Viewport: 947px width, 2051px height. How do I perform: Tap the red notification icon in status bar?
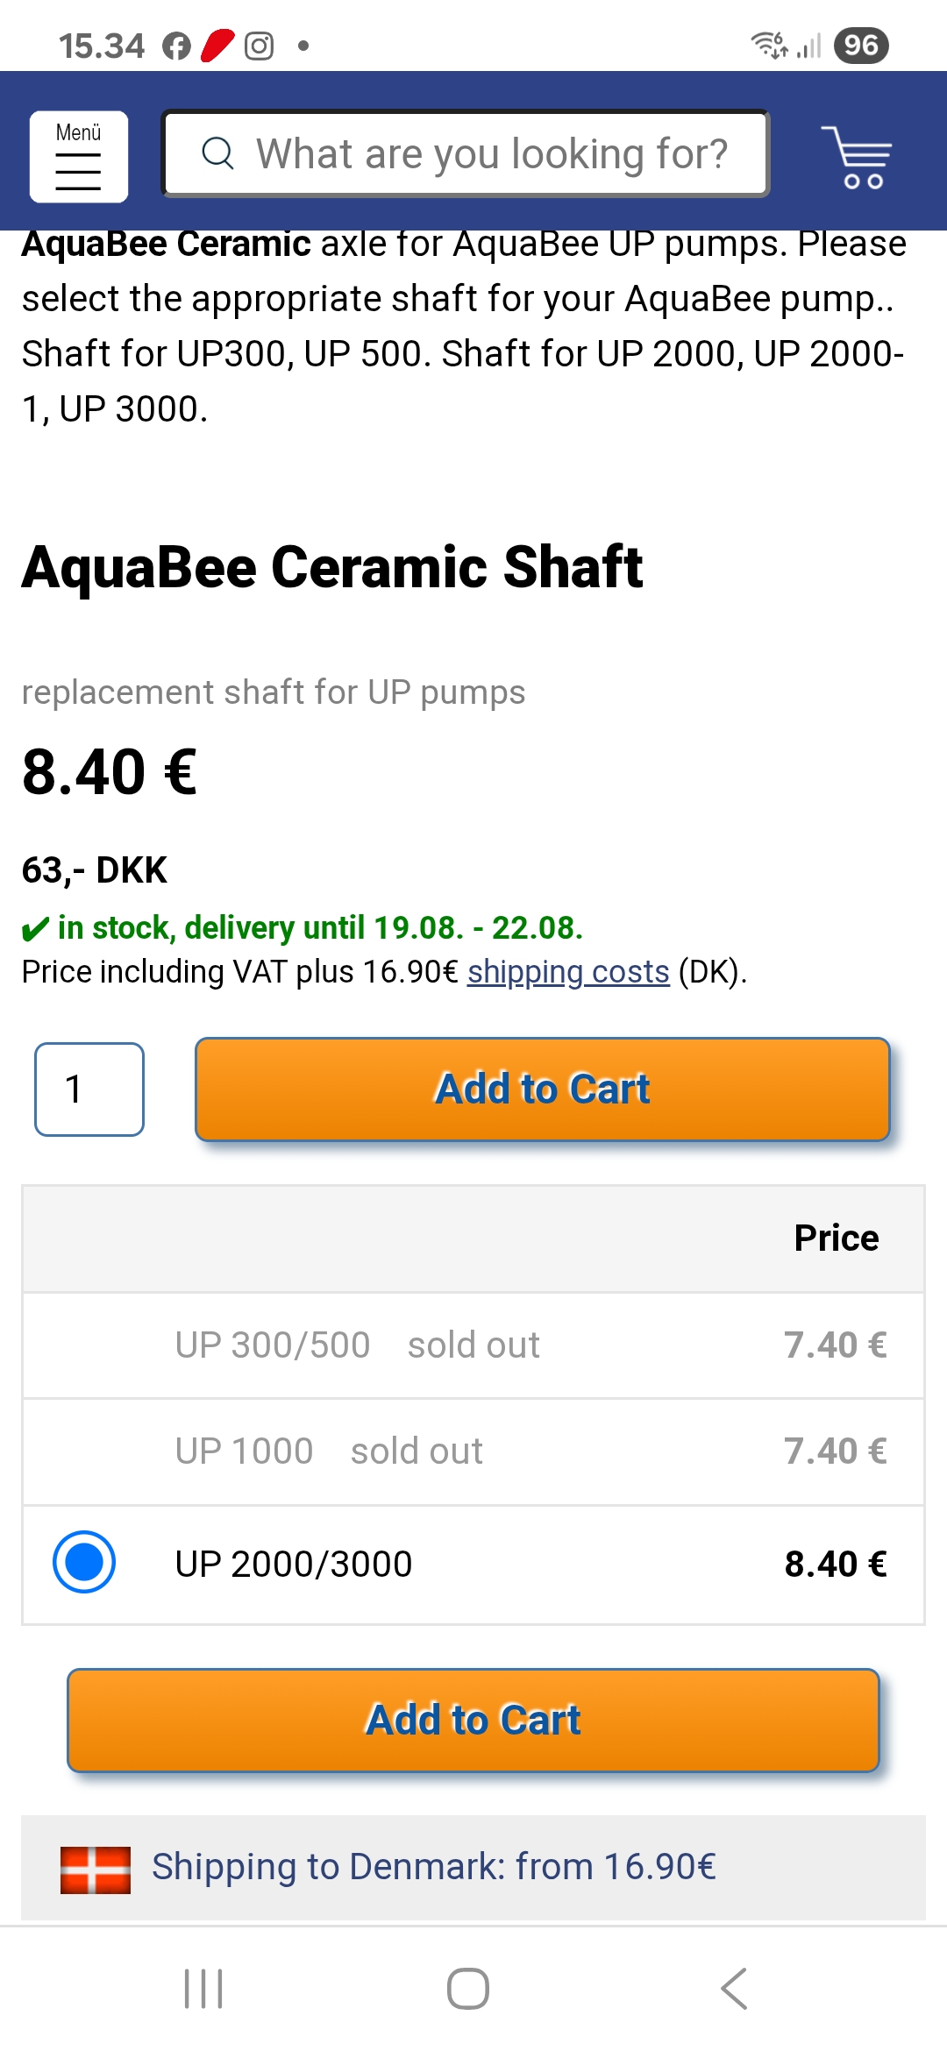(217, 46)
